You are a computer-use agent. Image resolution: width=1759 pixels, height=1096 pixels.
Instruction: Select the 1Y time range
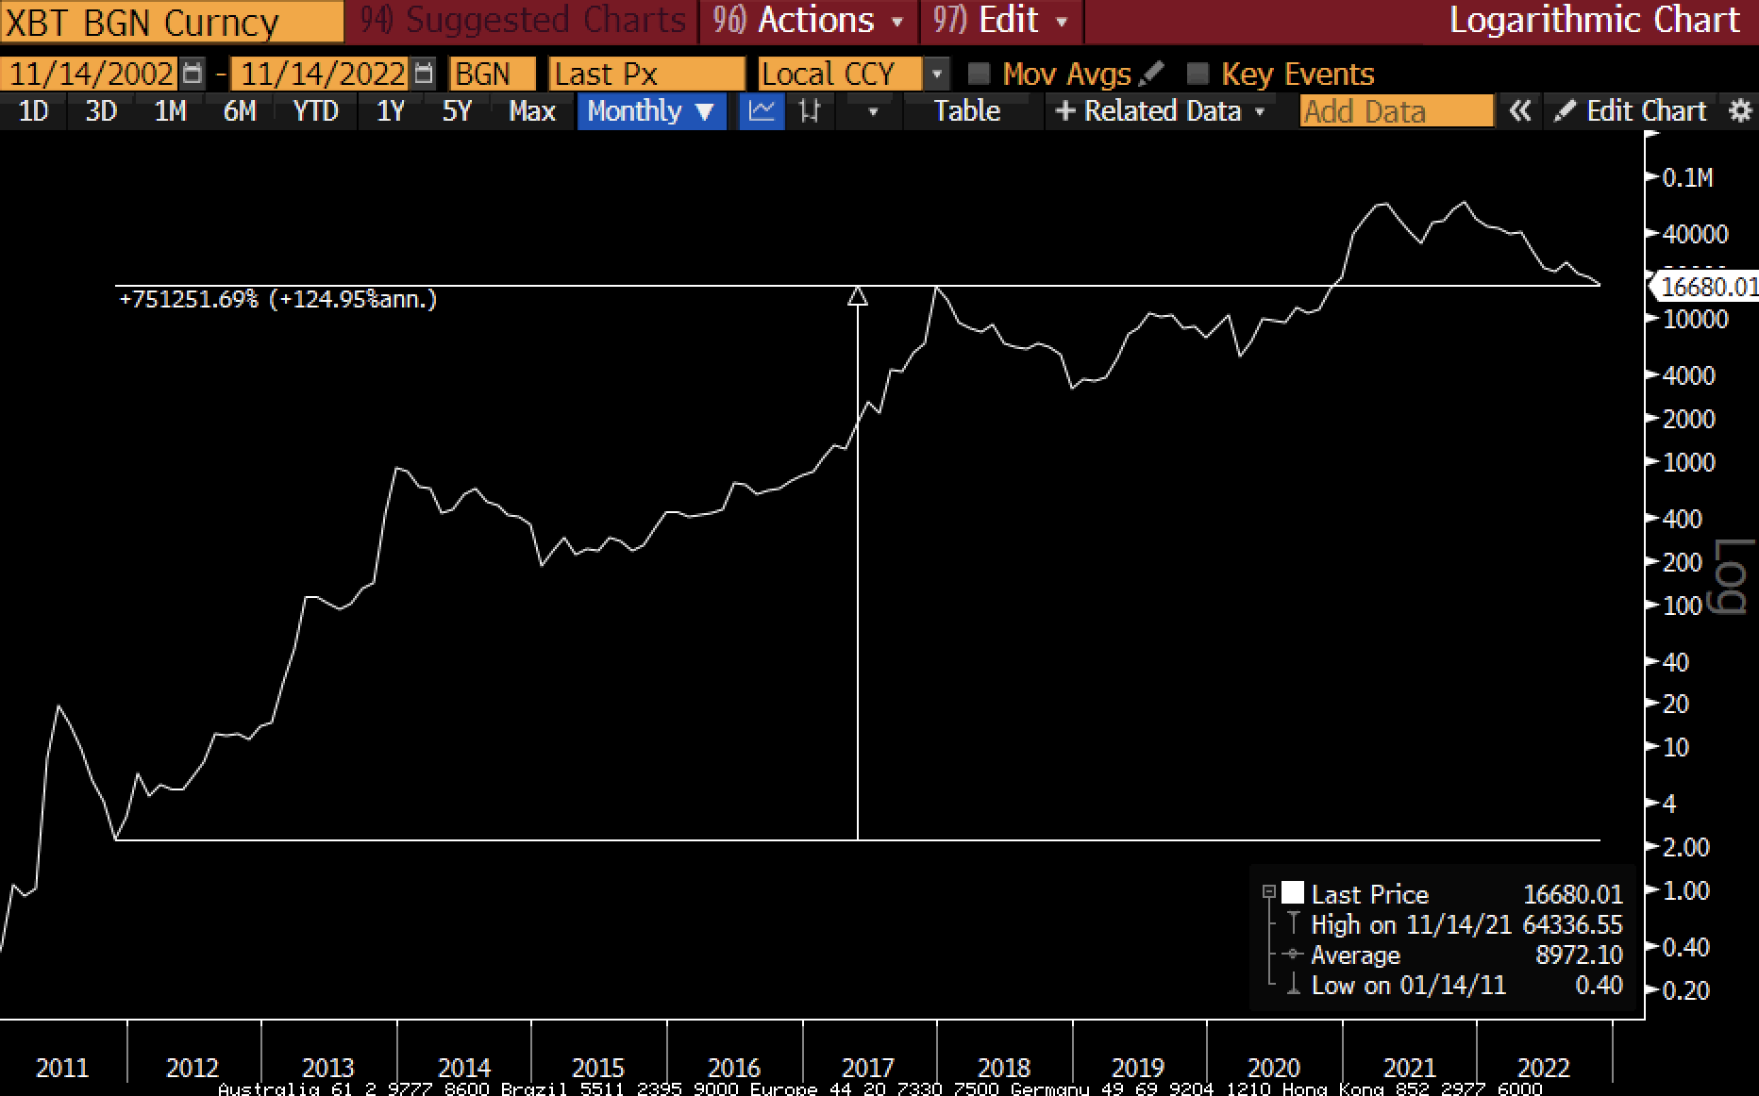pos(390,111)
